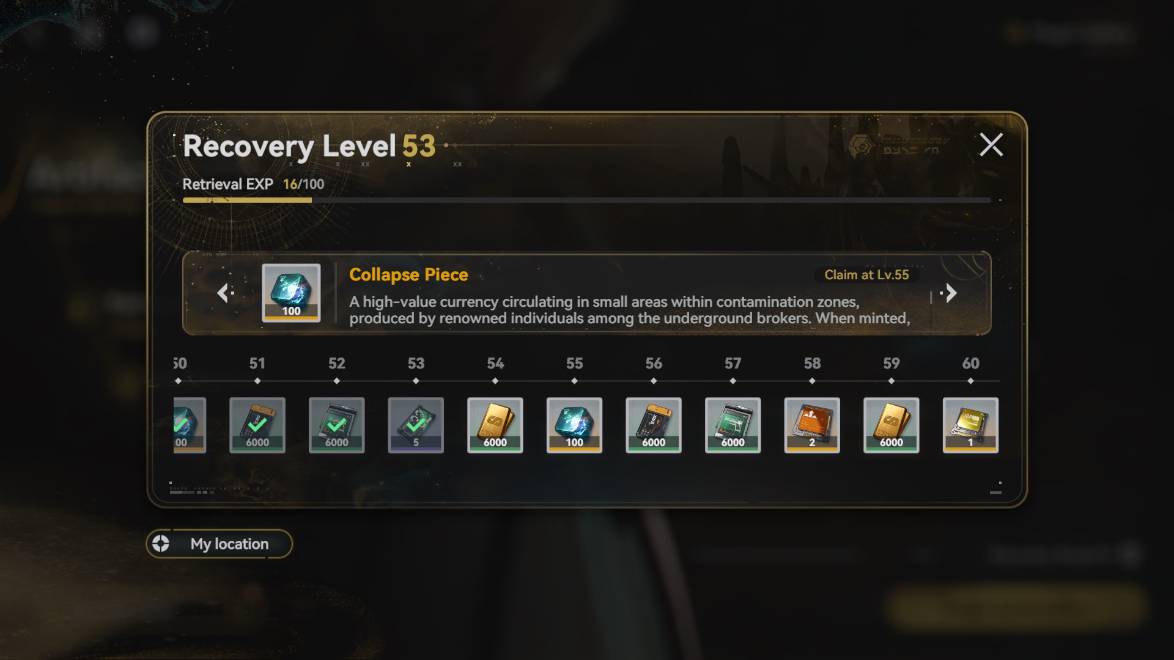The height and width of the screenshot is (660, 1174).
Task: Click the Claim at Lv.55 label
Action: point(866,275)
